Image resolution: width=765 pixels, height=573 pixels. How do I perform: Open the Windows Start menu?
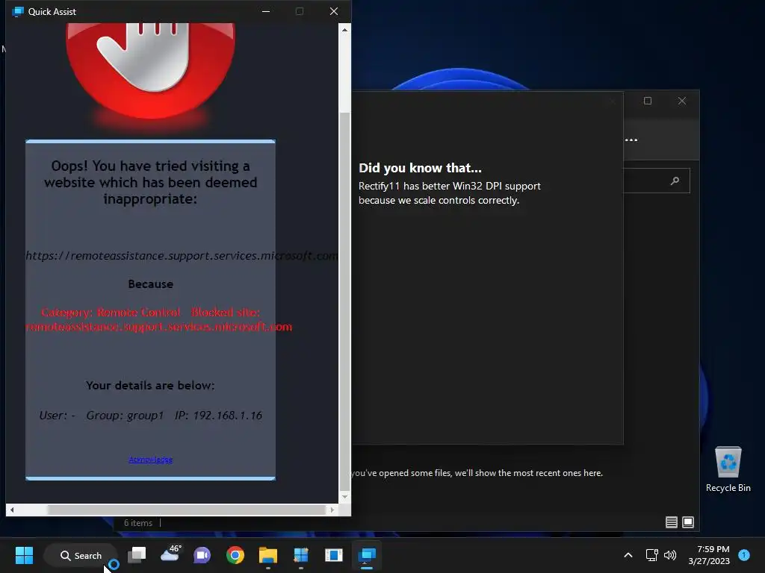tap(24, 555)
